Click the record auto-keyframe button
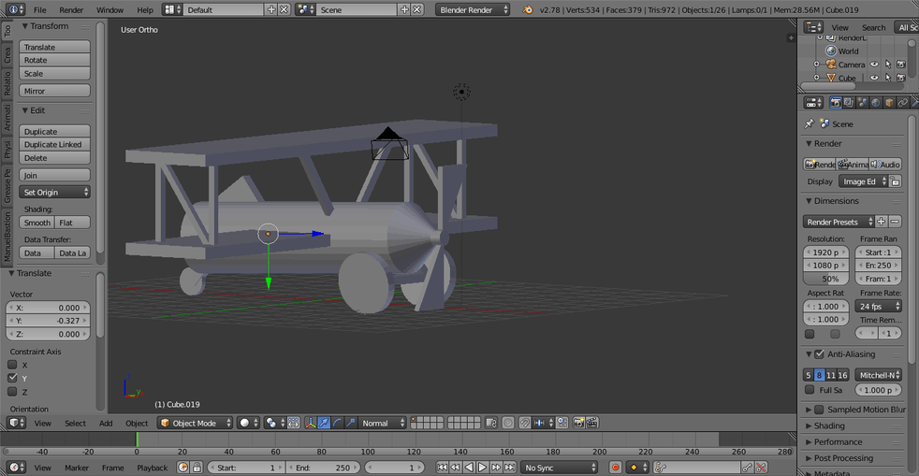 [616, 468]
